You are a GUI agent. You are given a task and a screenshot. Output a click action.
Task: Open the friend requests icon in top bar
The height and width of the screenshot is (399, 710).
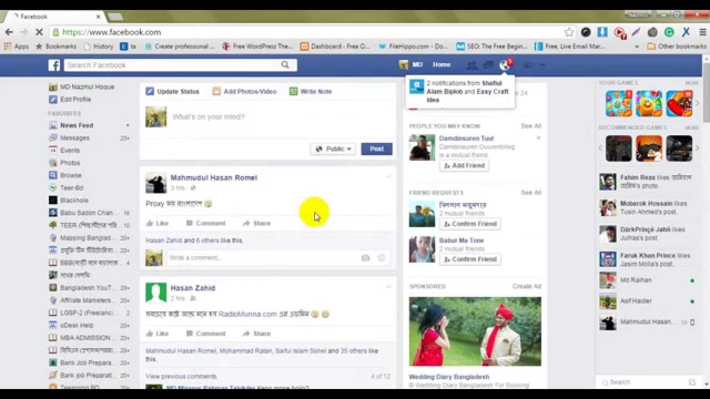472,65
